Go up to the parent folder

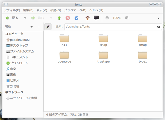pos(59,18)
